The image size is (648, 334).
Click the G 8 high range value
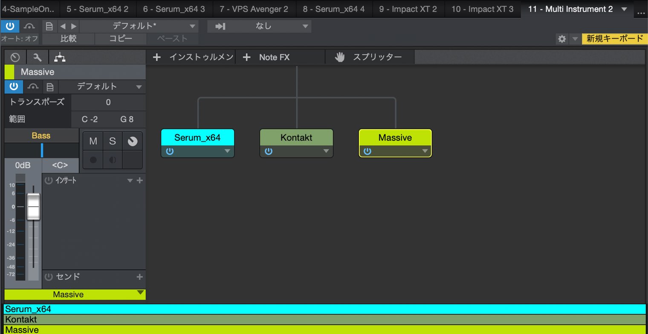pyautogui.click(x=127, y=119)
